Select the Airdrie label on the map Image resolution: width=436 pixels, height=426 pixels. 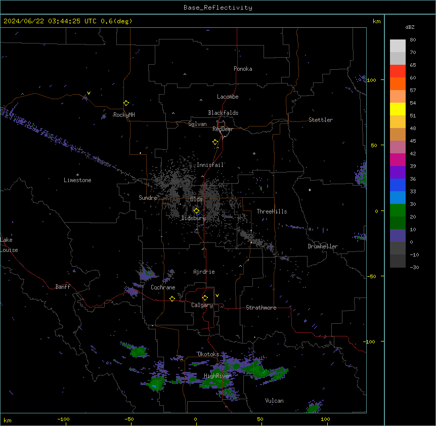[x=204, y=272]
